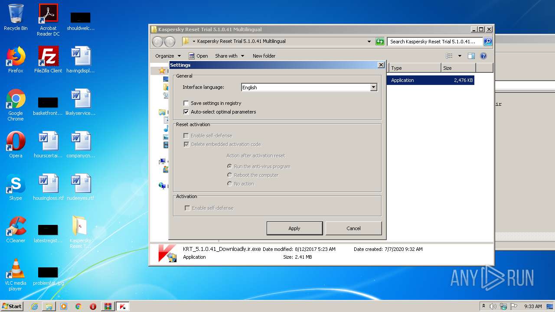Go back in Explorer window
The image size is (555, 312).
coord(158,42)
